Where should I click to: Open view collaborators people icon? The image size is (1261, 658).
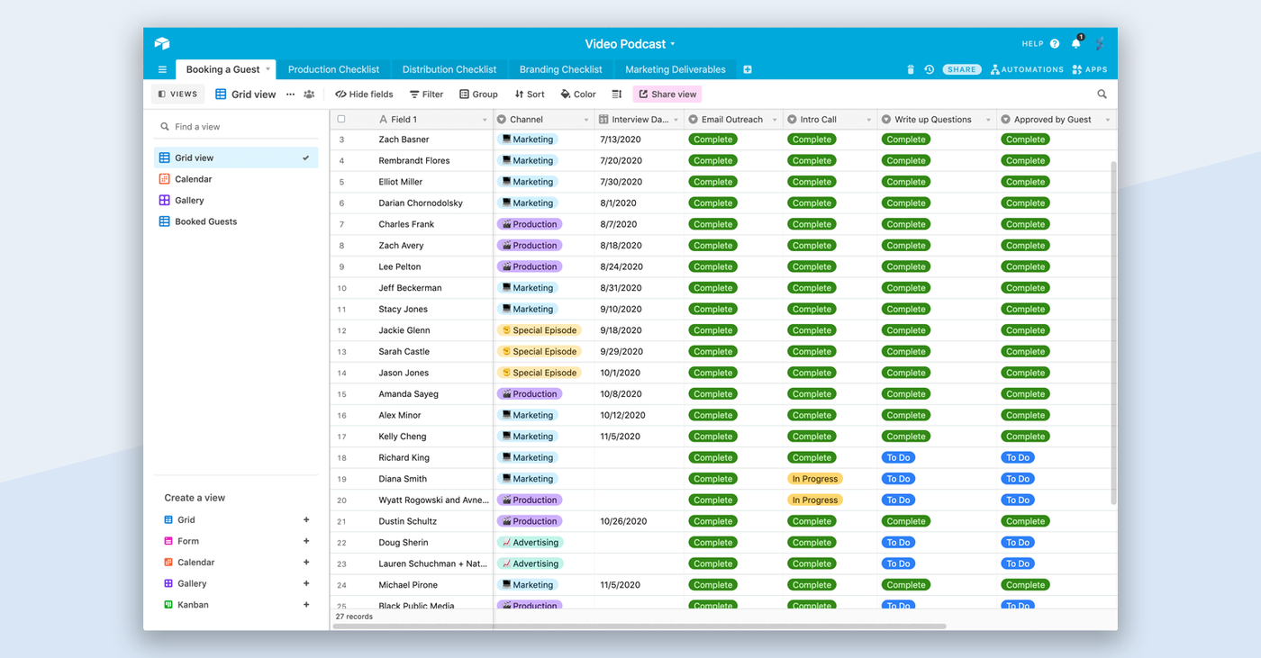[x=309, y=94]
